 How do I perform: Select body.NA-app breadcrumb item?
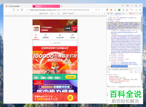point(119,66)
